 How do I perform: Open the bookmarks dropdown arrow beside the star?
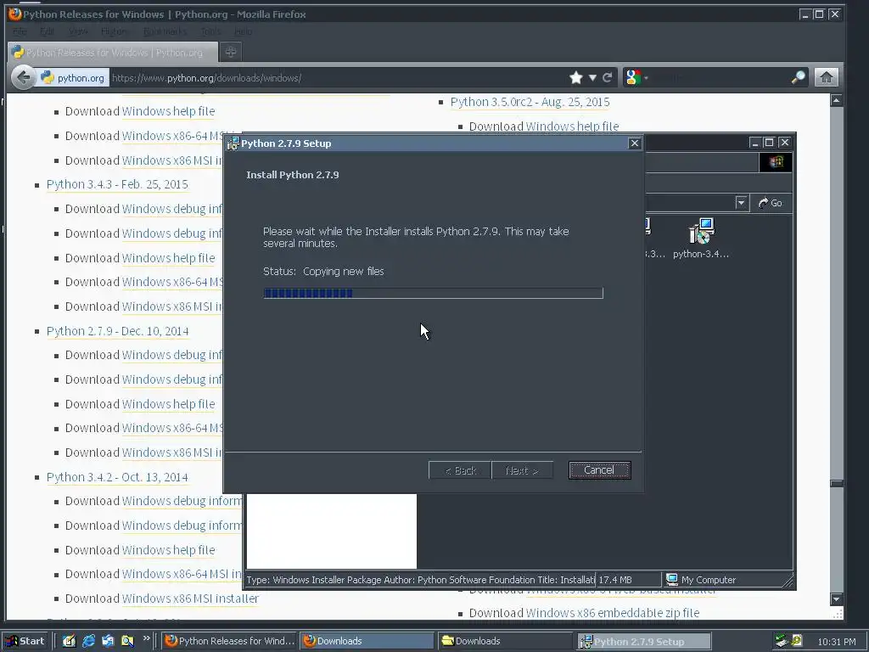coord(592,77)
